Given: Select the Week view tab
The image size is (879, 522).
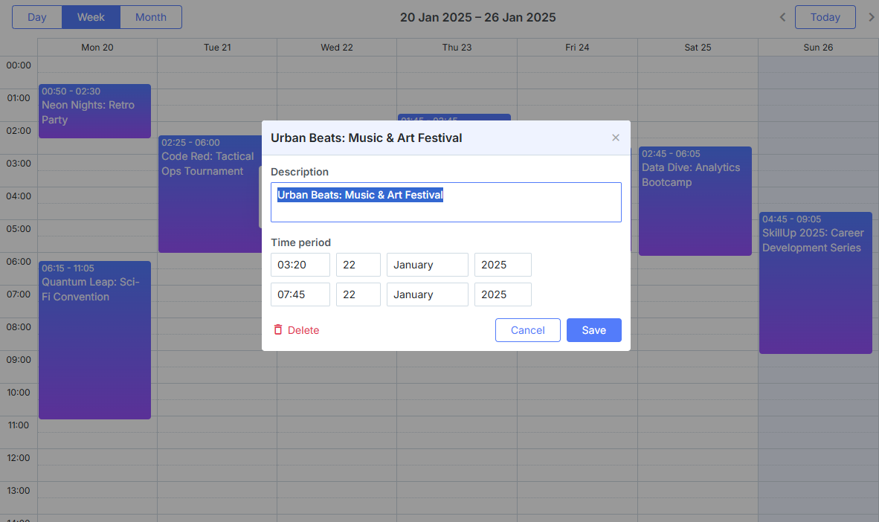Looking at the screenshot, I should coord(91,17).
